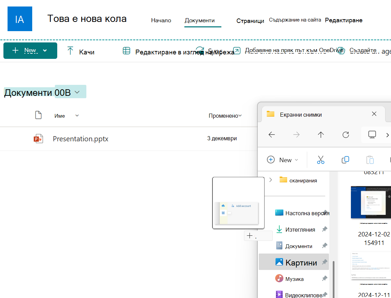Click Редактиране в изглед на мрежа

click(x=185, y=52)
